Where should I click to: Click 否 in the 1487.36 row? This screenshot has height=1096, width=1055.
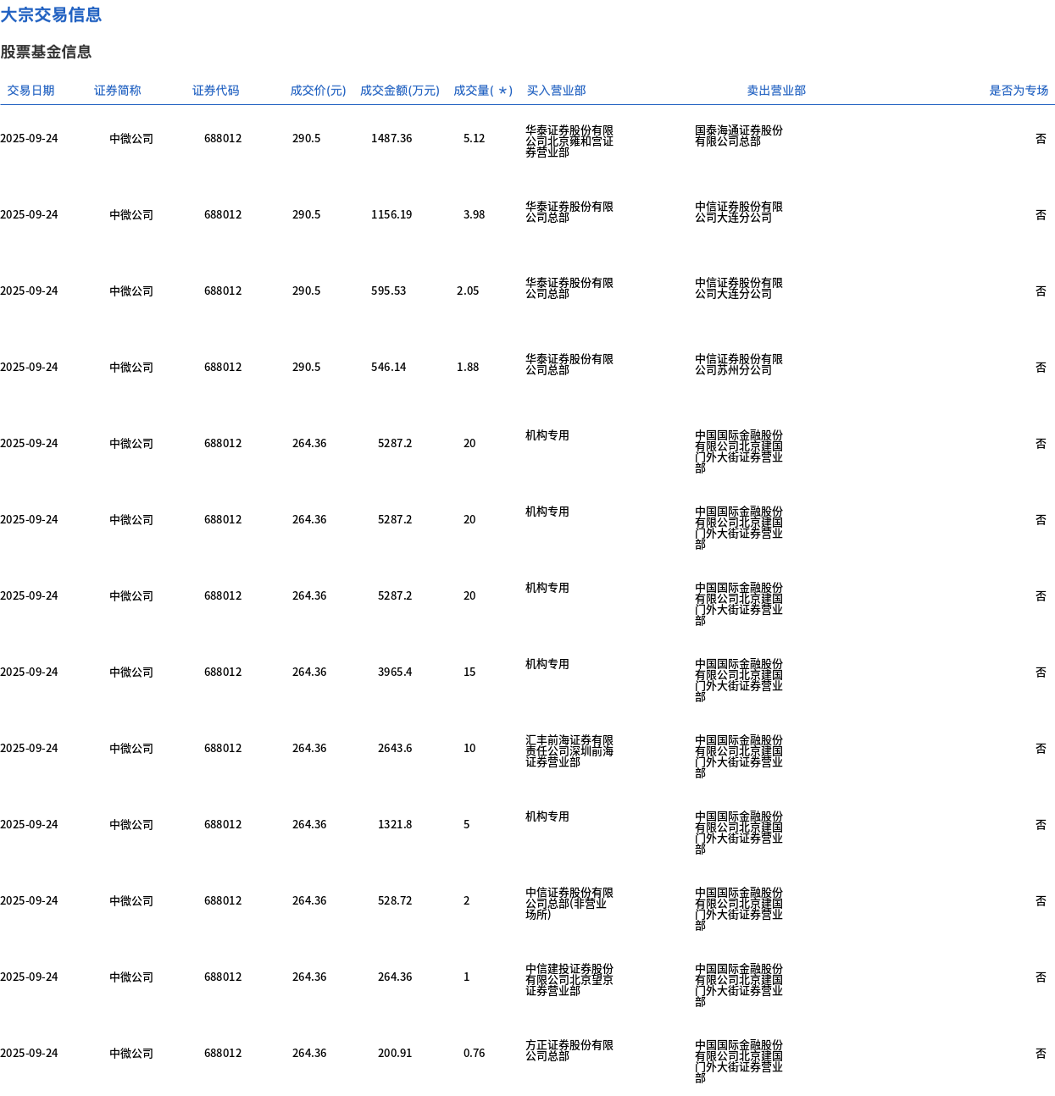point(1041,138)
